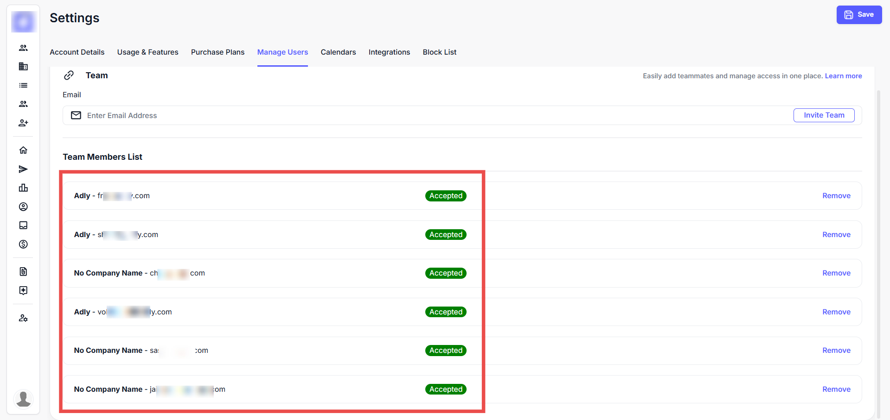The height and width of the screenshot is (420, 890).
Task: Switch to the Account Details tab
Action: click(77, 52)
